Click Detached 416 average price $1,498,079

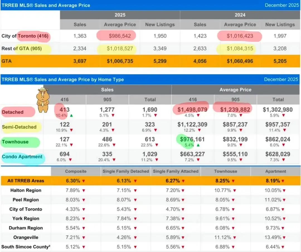(192, 110)
